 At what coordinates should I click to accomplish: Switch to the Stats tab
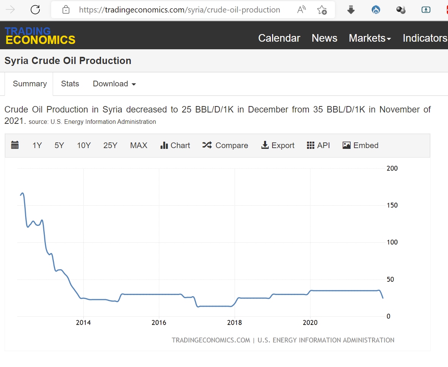point(70,84)
